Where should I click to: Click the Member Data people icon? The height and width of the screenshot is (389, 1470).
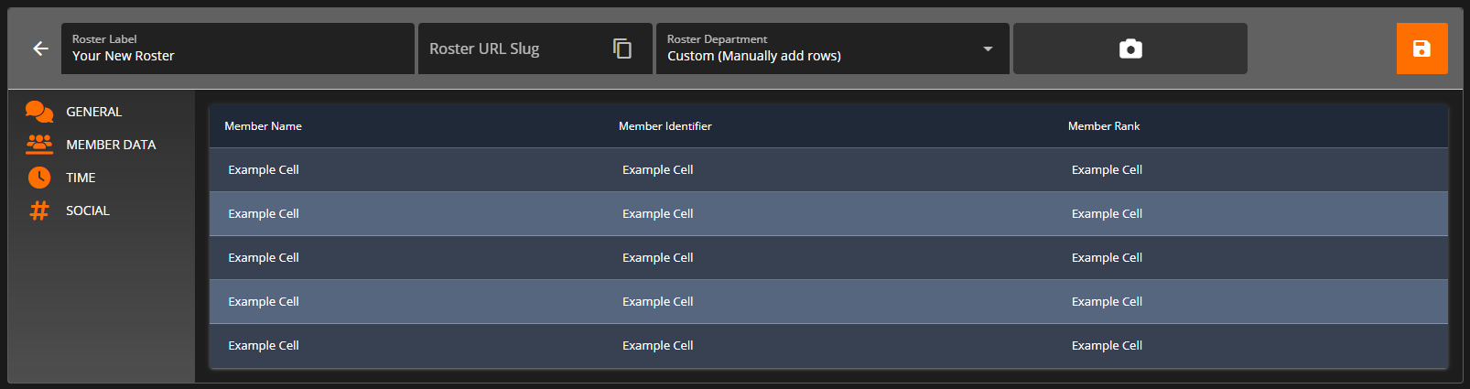point(39,145)
